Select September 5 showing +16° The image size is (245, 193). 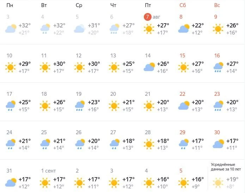point(191,179)
